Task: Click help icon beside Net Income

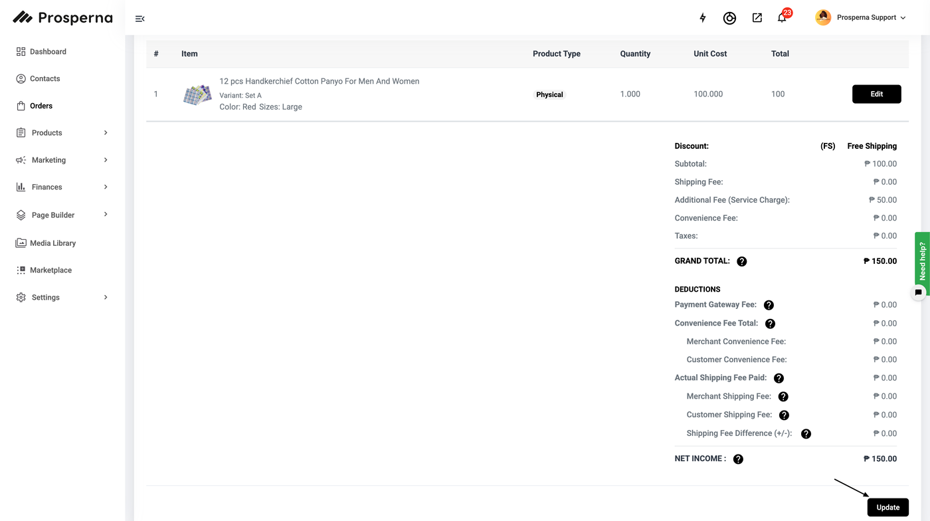Action: (738, 459)
